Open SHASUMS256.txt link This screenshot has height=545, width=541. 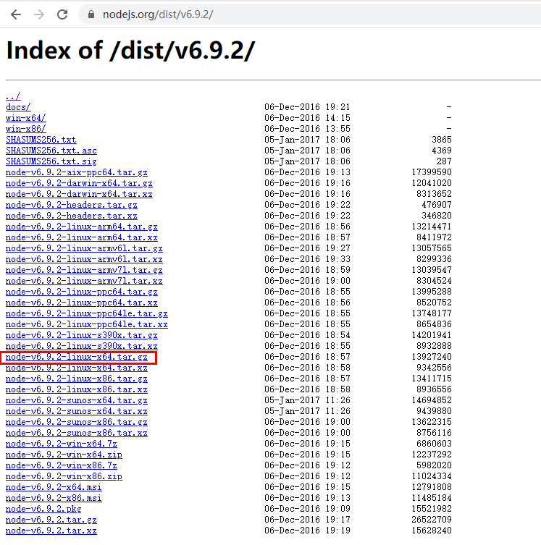point(41,140)
